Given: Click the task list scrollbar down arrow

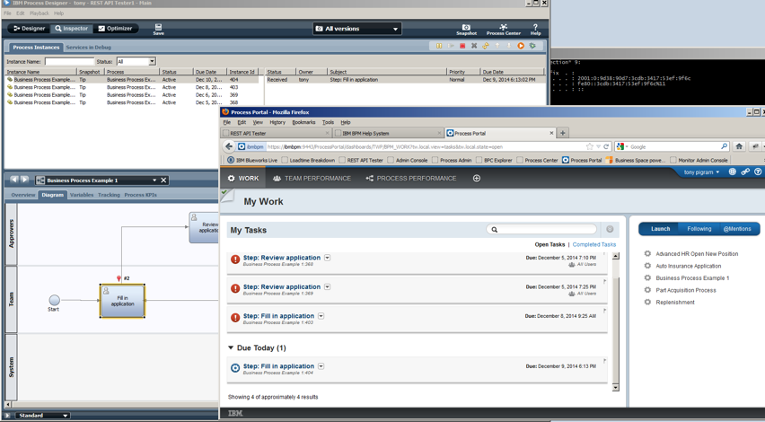Looking at the screenshot, I should click(x=615, y=387).
